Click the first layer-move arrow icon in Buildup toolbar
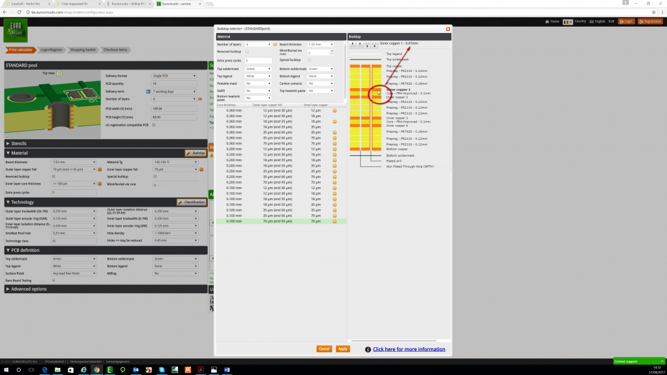 click(x=353, y=44)
